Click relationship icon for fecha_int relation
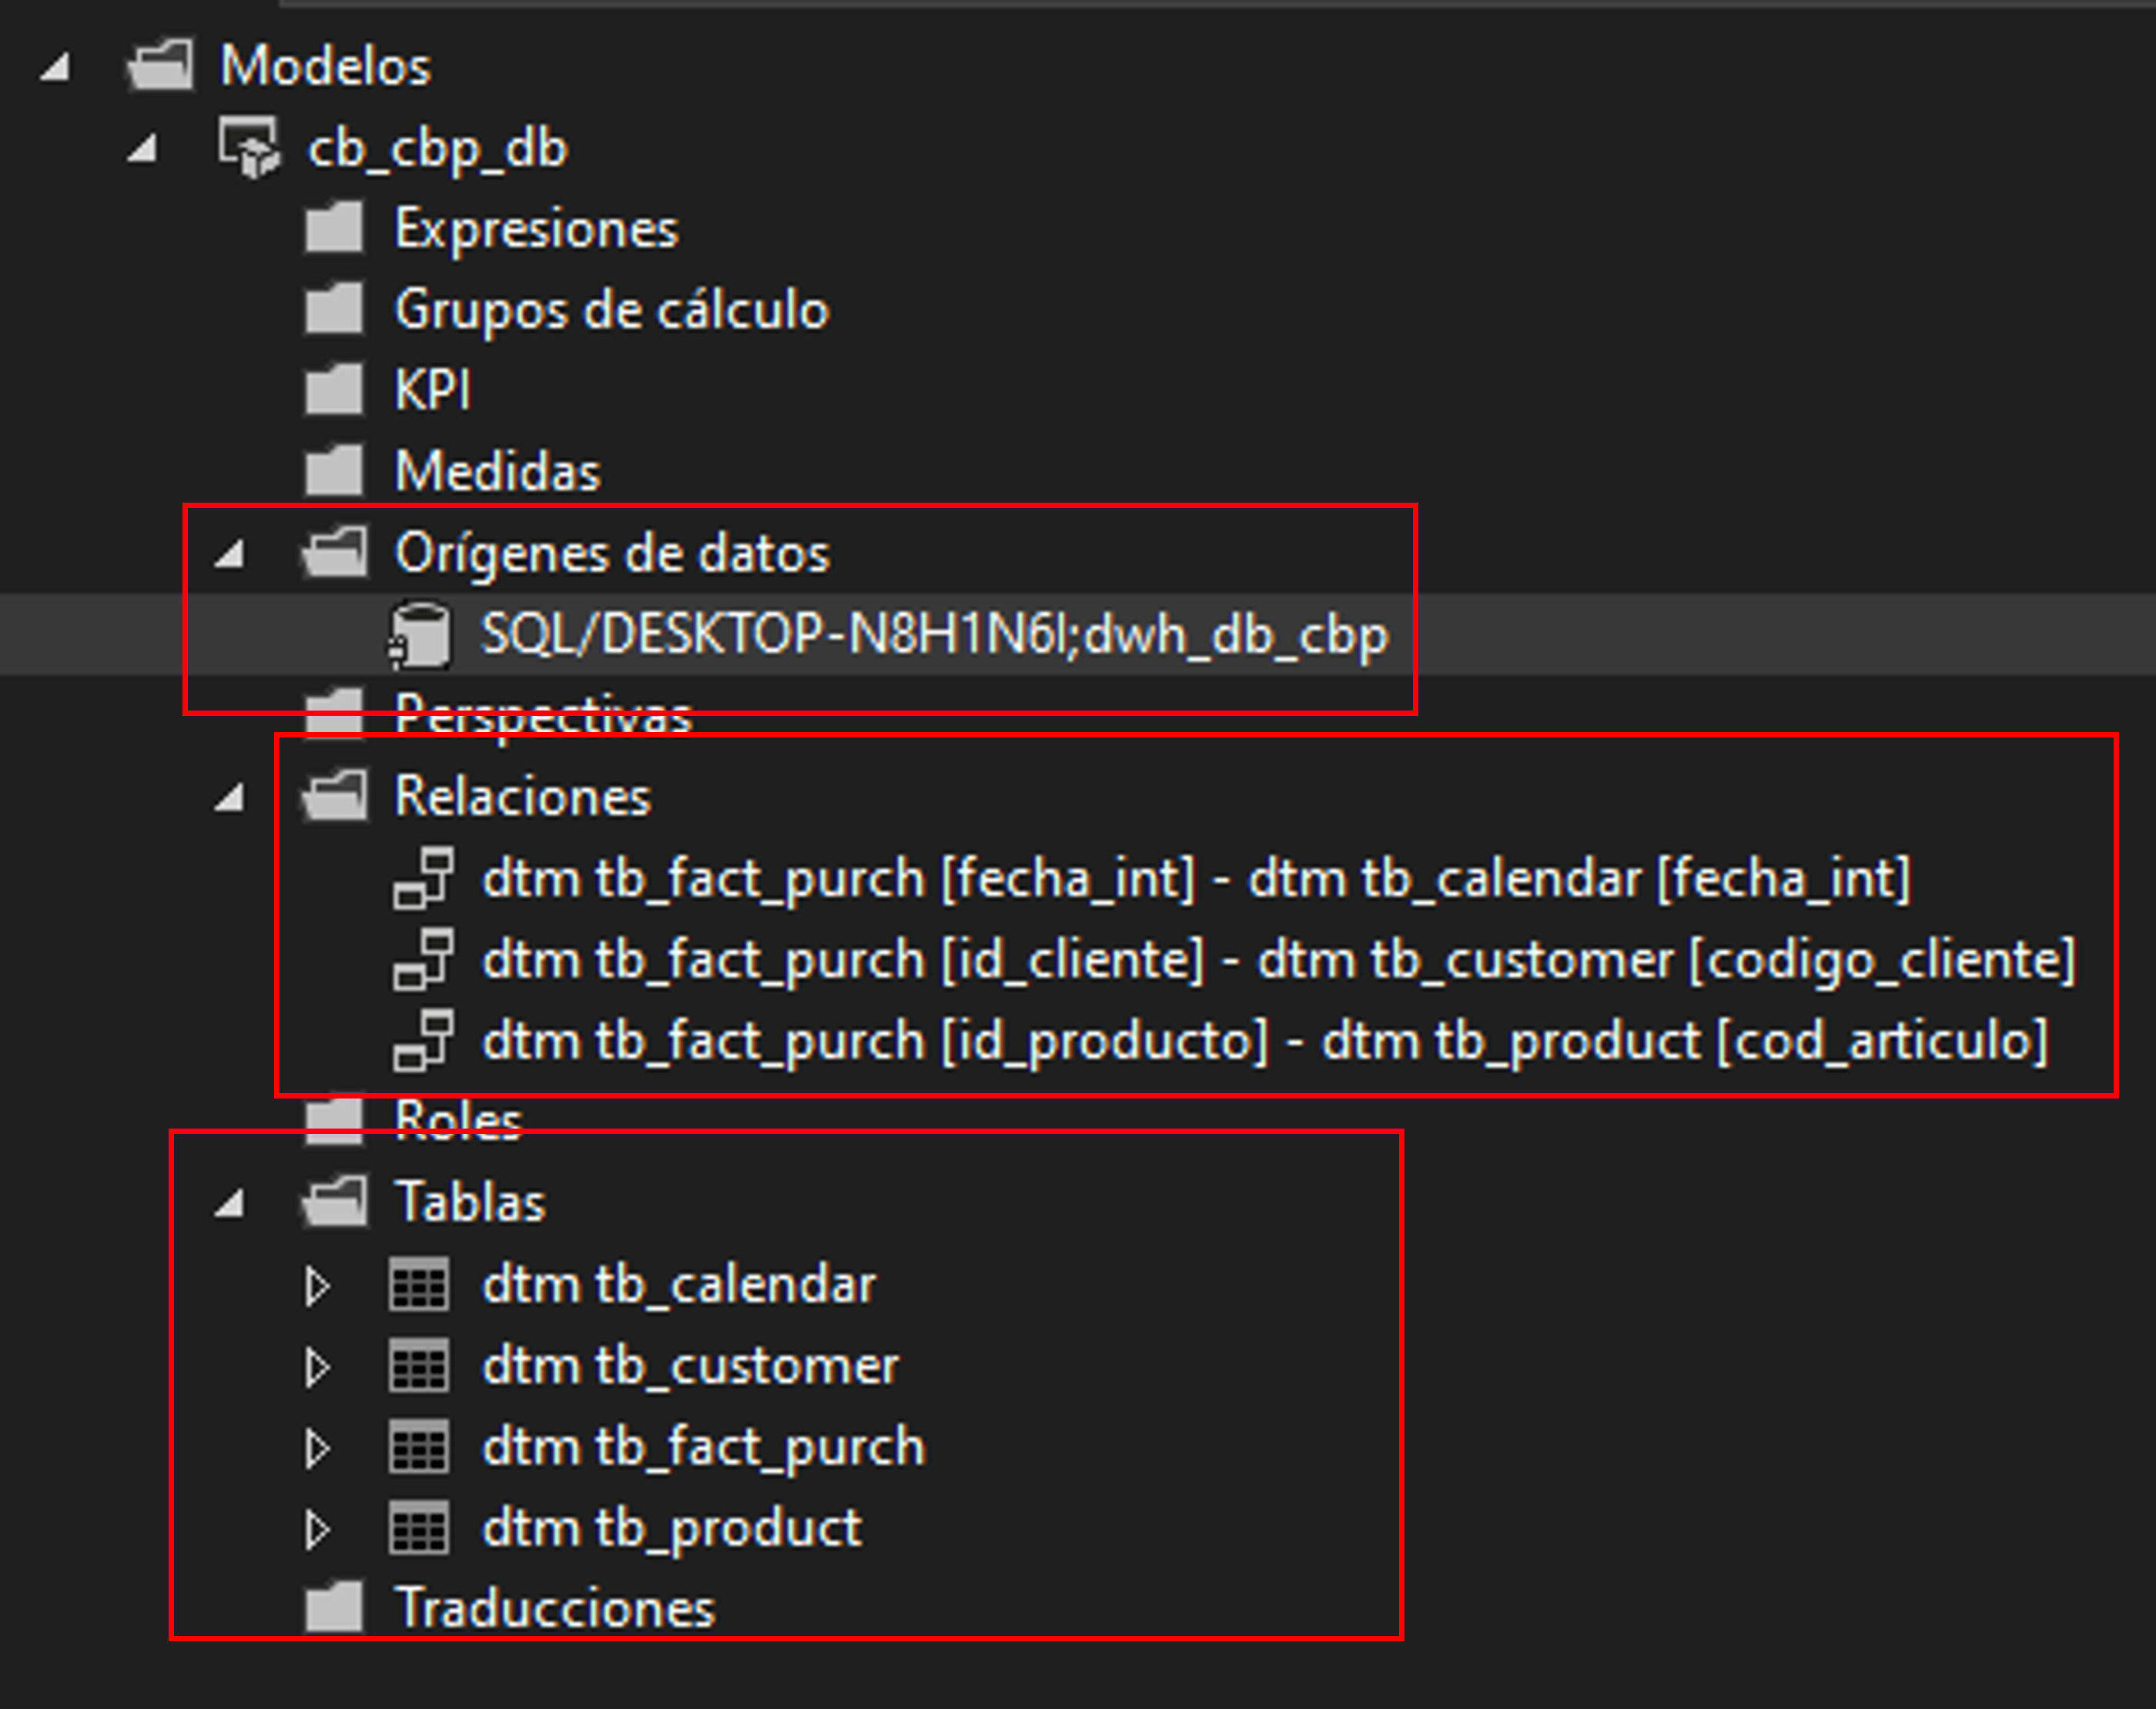 pos(423,878)
